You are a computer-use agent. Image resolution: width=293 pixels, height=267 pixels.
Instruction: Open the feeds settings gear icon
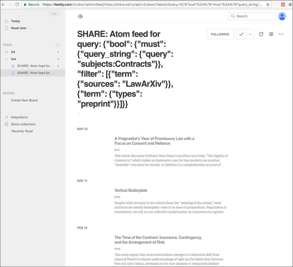(x=58, y=45)
